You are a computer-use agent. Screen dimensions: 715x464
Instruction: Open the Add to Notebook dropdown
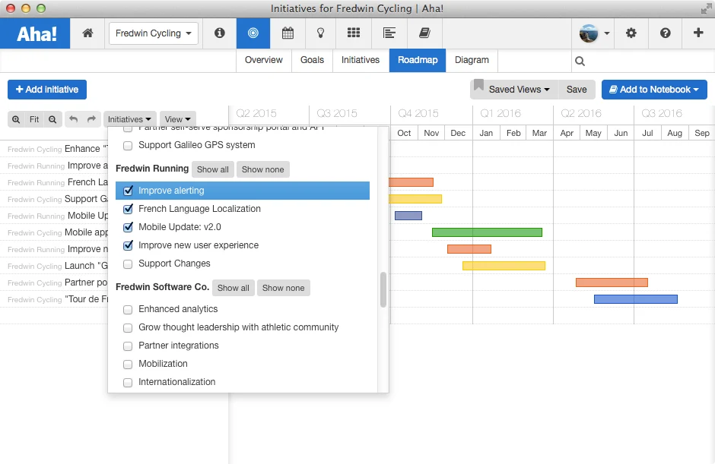(654, 90)
